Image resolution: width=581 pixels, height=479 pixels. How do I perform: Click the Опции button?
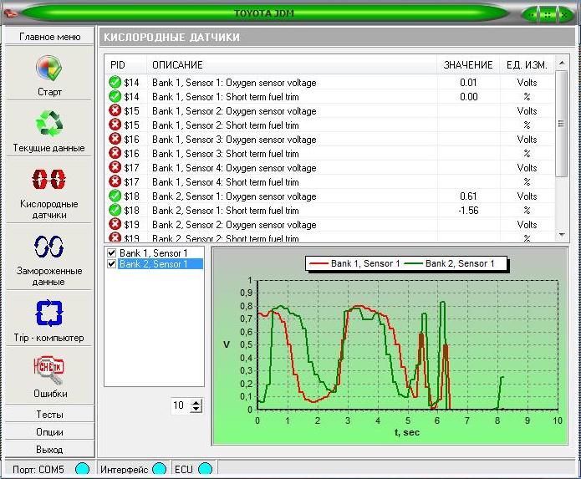point(49,432)
